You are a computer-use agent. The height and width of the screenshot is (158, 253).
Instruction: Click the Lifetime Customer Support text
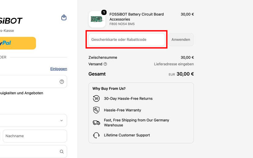pos(127,135)
